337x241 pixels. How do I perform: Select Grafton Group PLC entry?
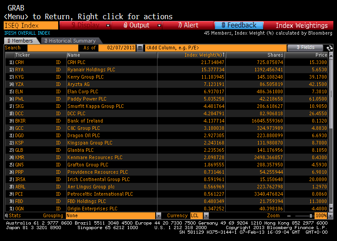(x=88, y=165)
